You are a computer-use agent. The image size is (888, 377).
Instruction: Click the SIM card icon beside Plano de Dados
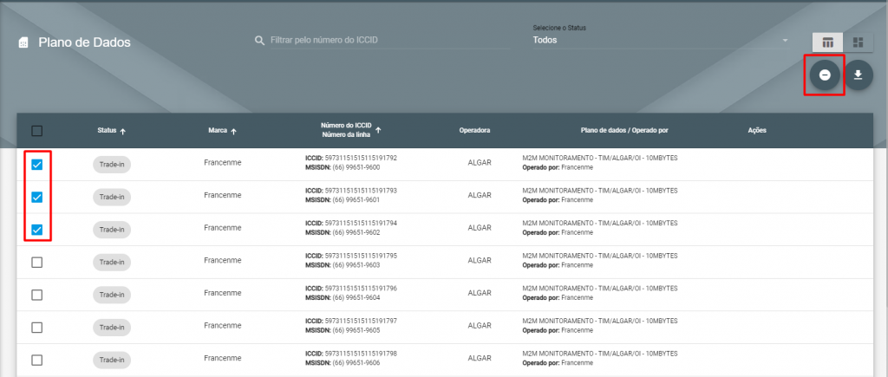23,42
